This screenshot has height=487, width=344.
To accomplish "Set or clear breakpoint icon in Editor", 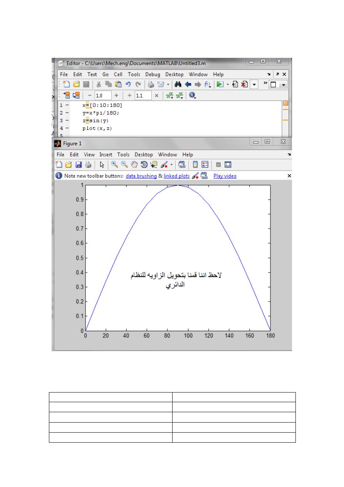I will pyautogui.click(x=236, y=84).
